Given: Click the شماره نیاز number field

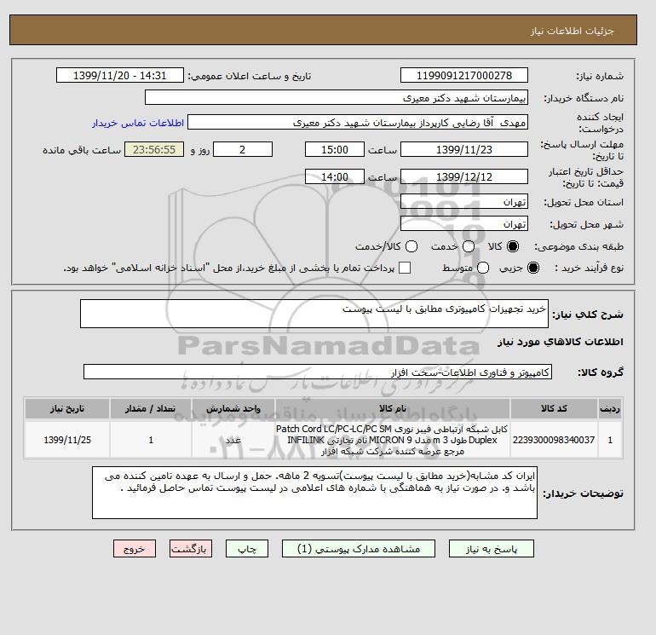Looking at the screenshot, I should (464, 75).
